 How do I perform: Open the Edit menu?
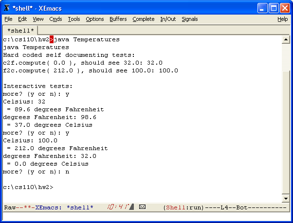tap(22, 19)
